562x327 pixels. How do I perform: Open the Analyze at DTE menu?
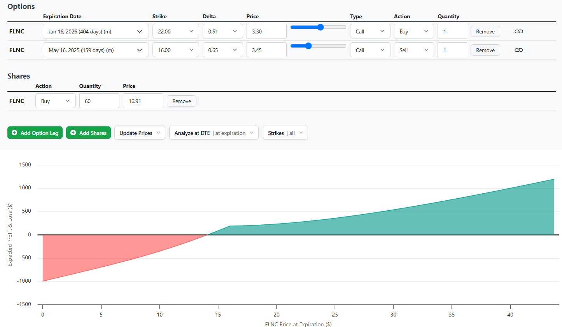[x=214, y=133]
